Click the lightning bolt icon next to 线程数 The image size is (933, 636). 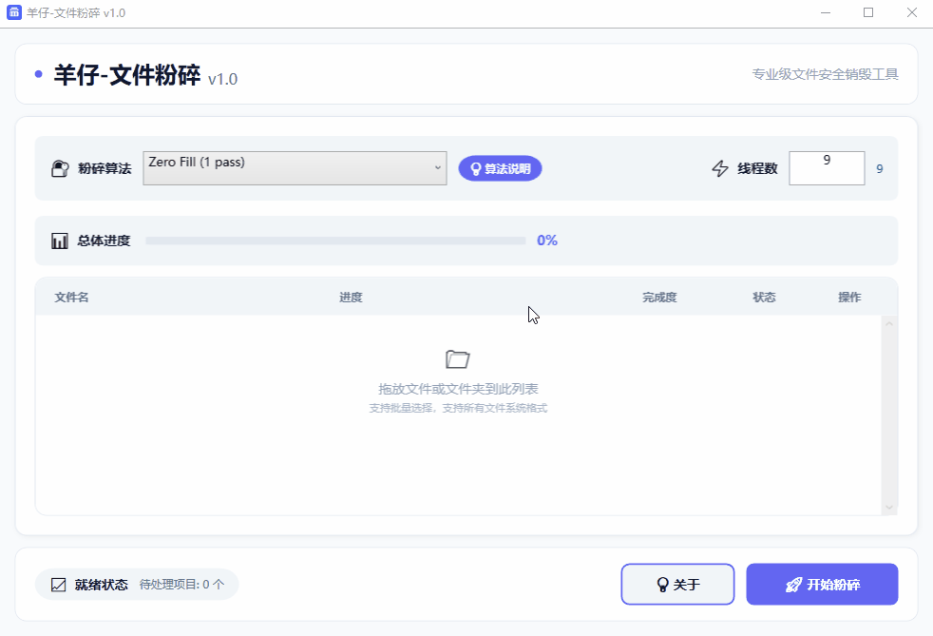pyautogui.click(x=719, y=167)
